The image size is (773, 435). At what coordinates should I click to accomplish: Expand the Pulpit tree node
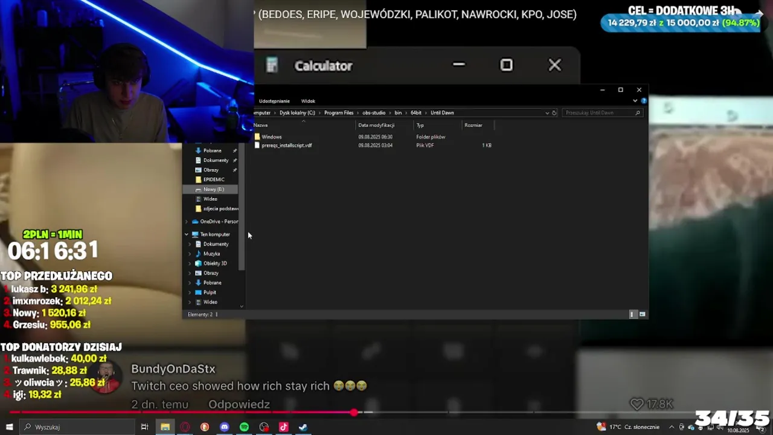[190, 292]
